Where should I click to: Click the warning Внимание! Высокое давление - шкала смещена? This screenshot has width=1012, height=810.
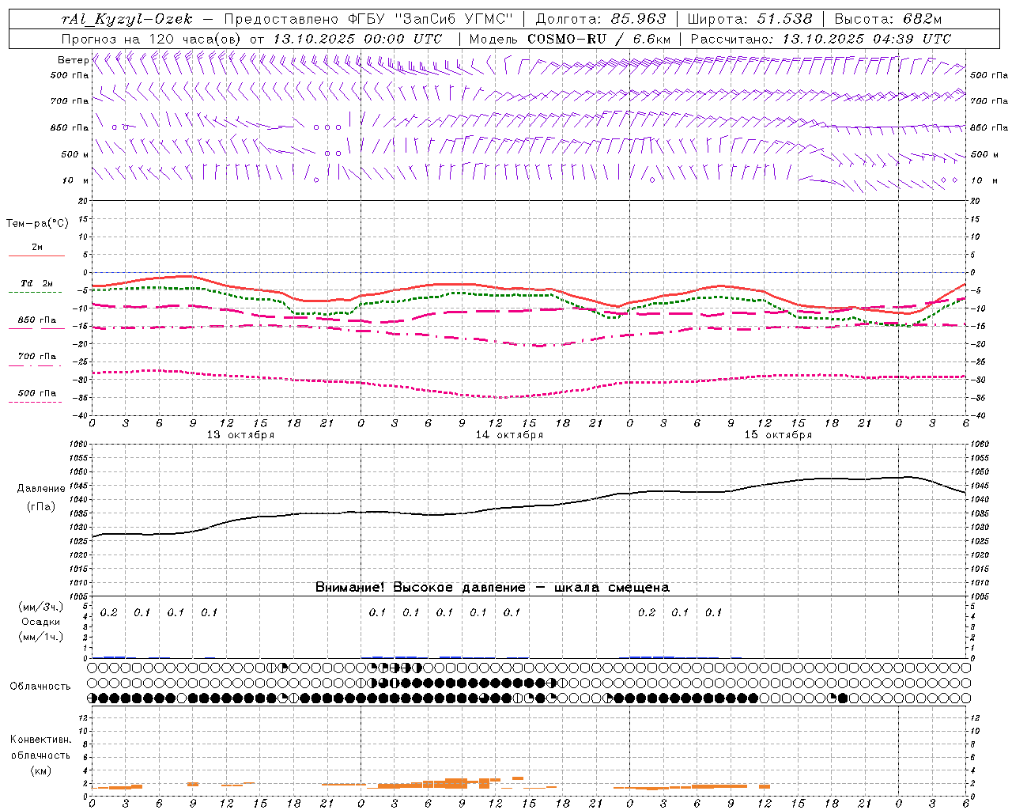point(493,587)
